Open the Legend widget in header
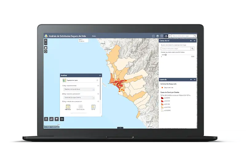246x162 pixels. point(153,36)
